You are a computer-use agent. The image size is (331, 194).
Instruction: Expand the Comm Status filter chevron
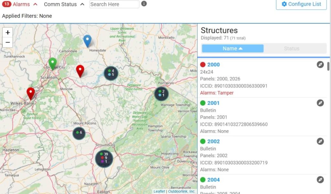pyautogui.click(x=82, y=4)
